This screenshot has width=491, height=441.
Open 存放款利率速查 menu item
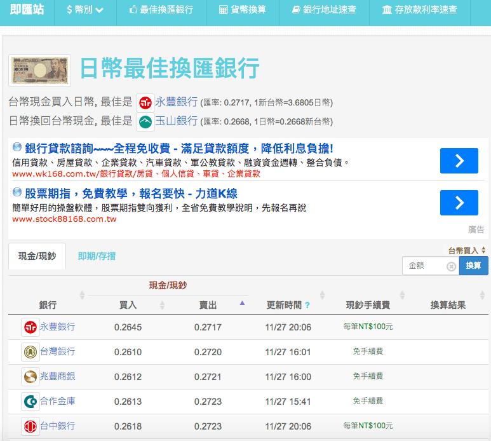pyautogui.click(x=420, y=10)
